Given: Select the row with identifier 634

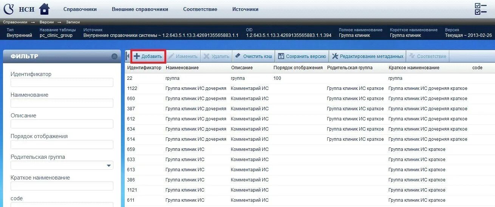Looking at the screenshot, I should click(x=310, y=129).
